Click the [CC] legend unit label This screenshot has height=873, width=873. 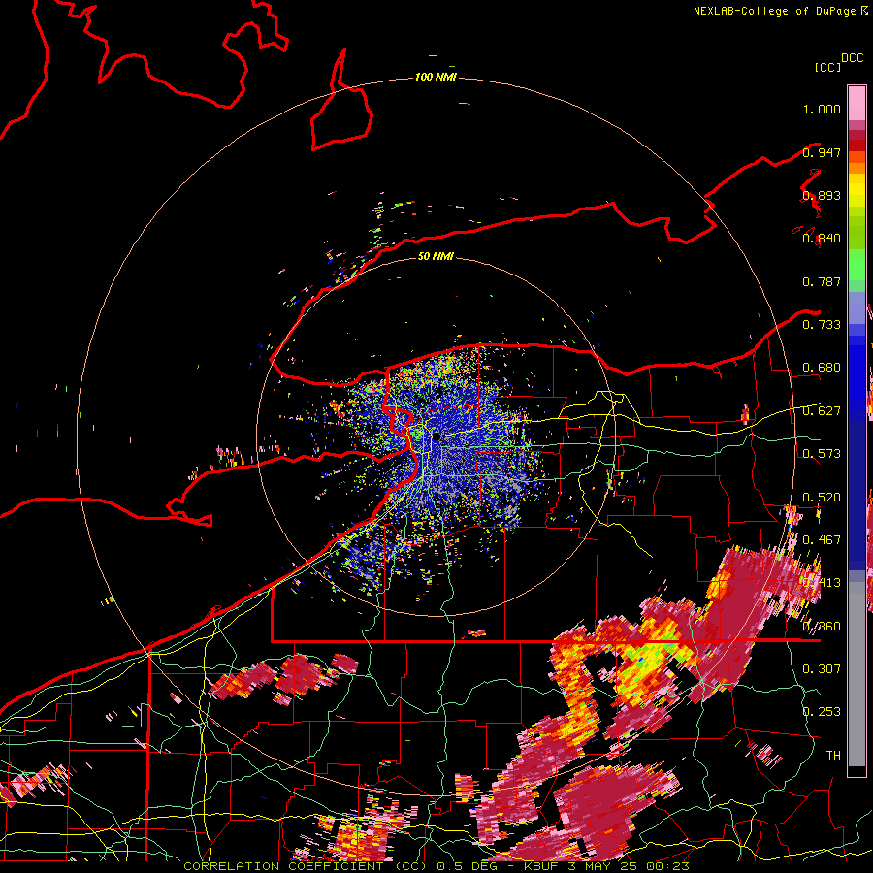[827, 67]
